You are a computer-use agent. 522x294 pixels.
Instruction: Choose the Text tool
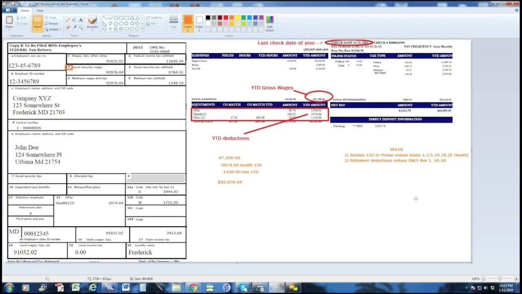[x=81, y=19]
